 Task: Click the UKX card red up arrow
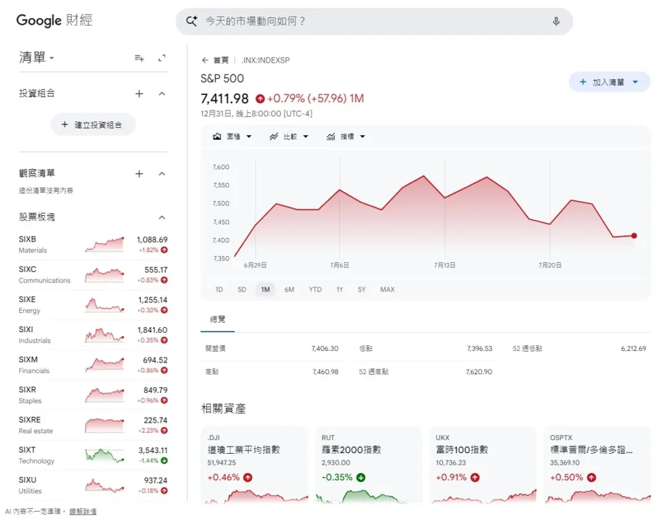point(475,478)
